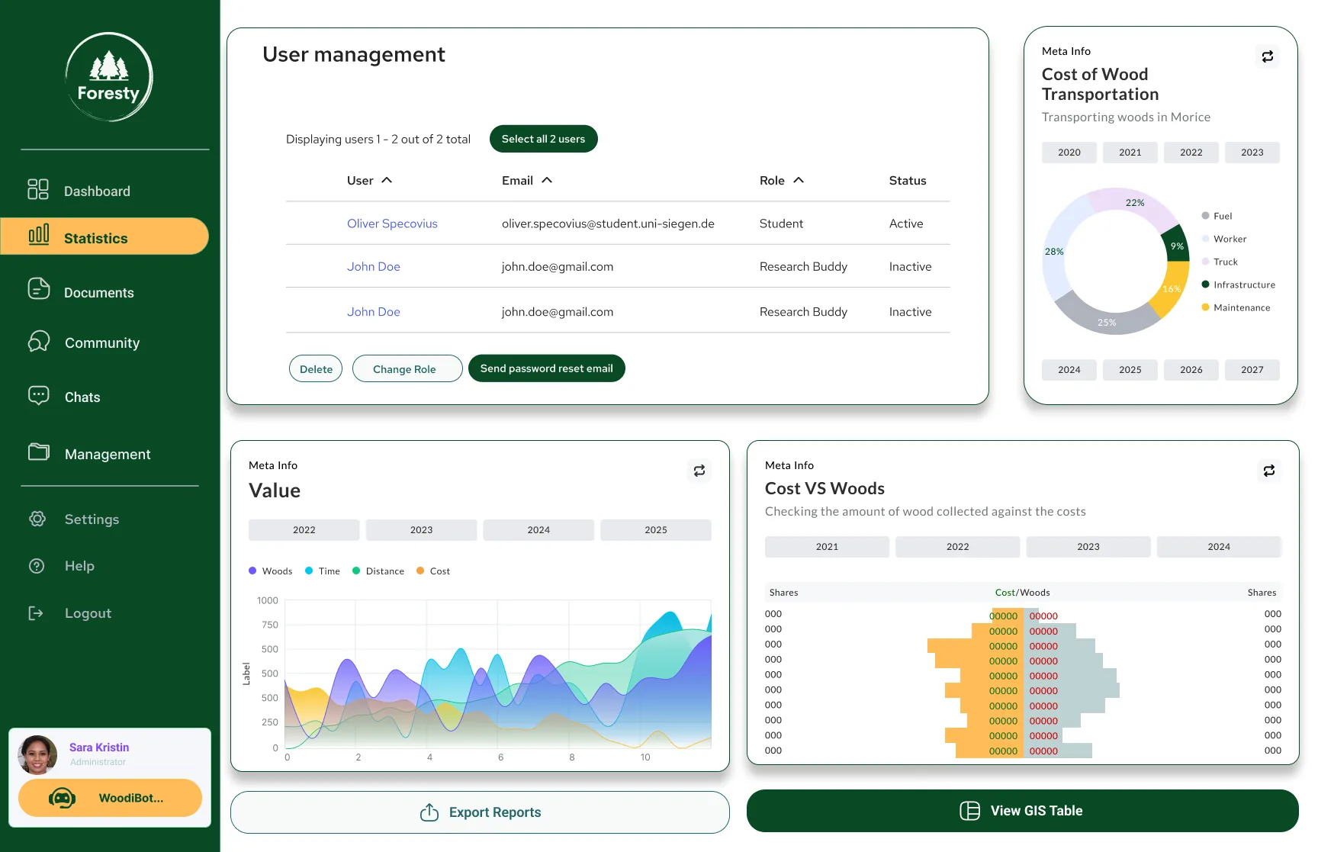Click the Settings gear icon
This screenshot has width=1318, height=852.
point(37,519)
